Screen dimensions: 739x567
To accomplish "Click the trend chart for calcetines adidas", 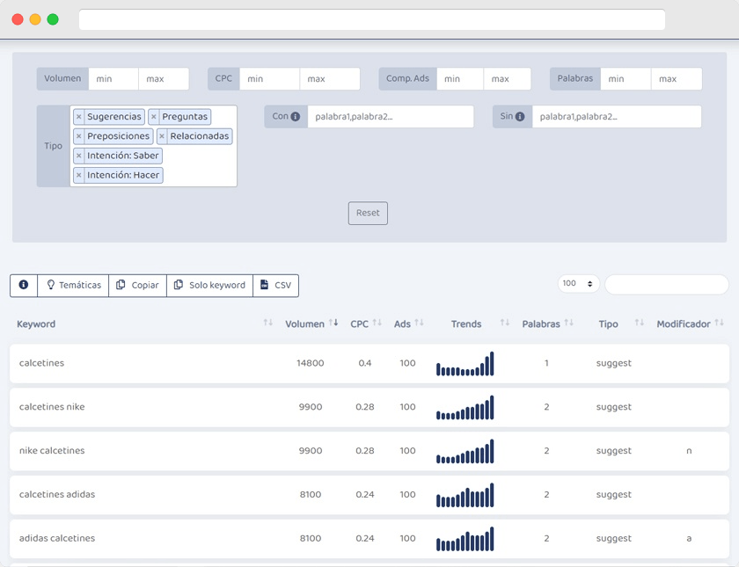I will (x=465, y=495).
